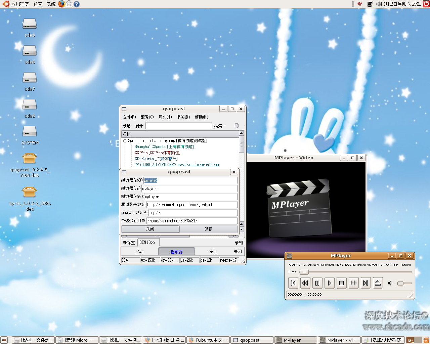Click the qsopcast search slider handle
430x344 pixels.
[236, 126]
